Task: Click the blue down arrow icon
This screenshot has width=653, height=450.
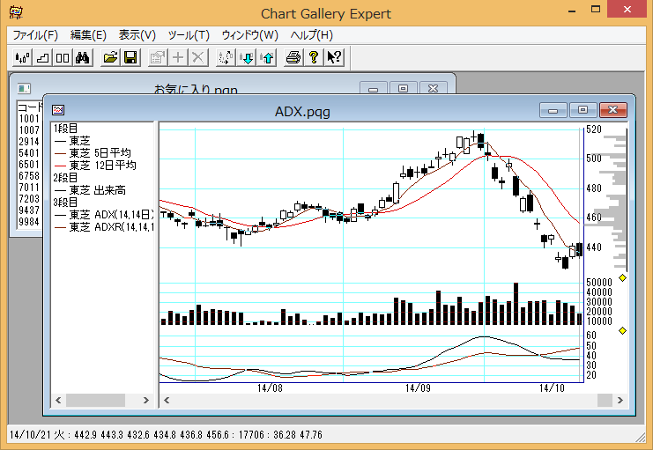Action: click(247, 58)
